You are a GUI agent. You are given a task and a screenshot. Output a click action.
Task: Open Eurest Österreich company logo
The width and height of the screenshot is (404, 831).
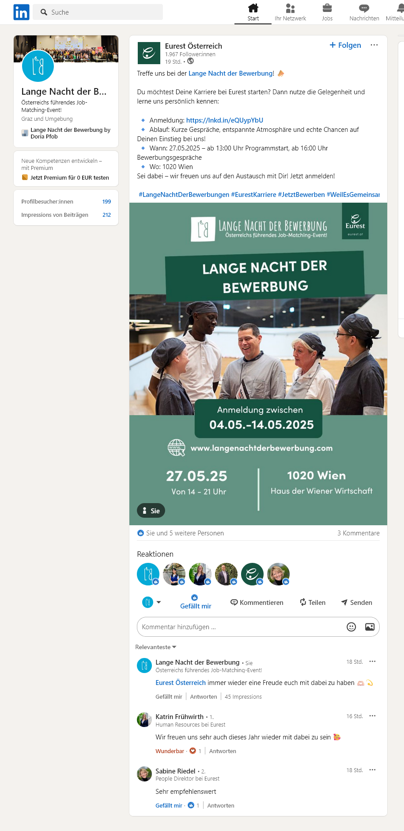(149, 54)
